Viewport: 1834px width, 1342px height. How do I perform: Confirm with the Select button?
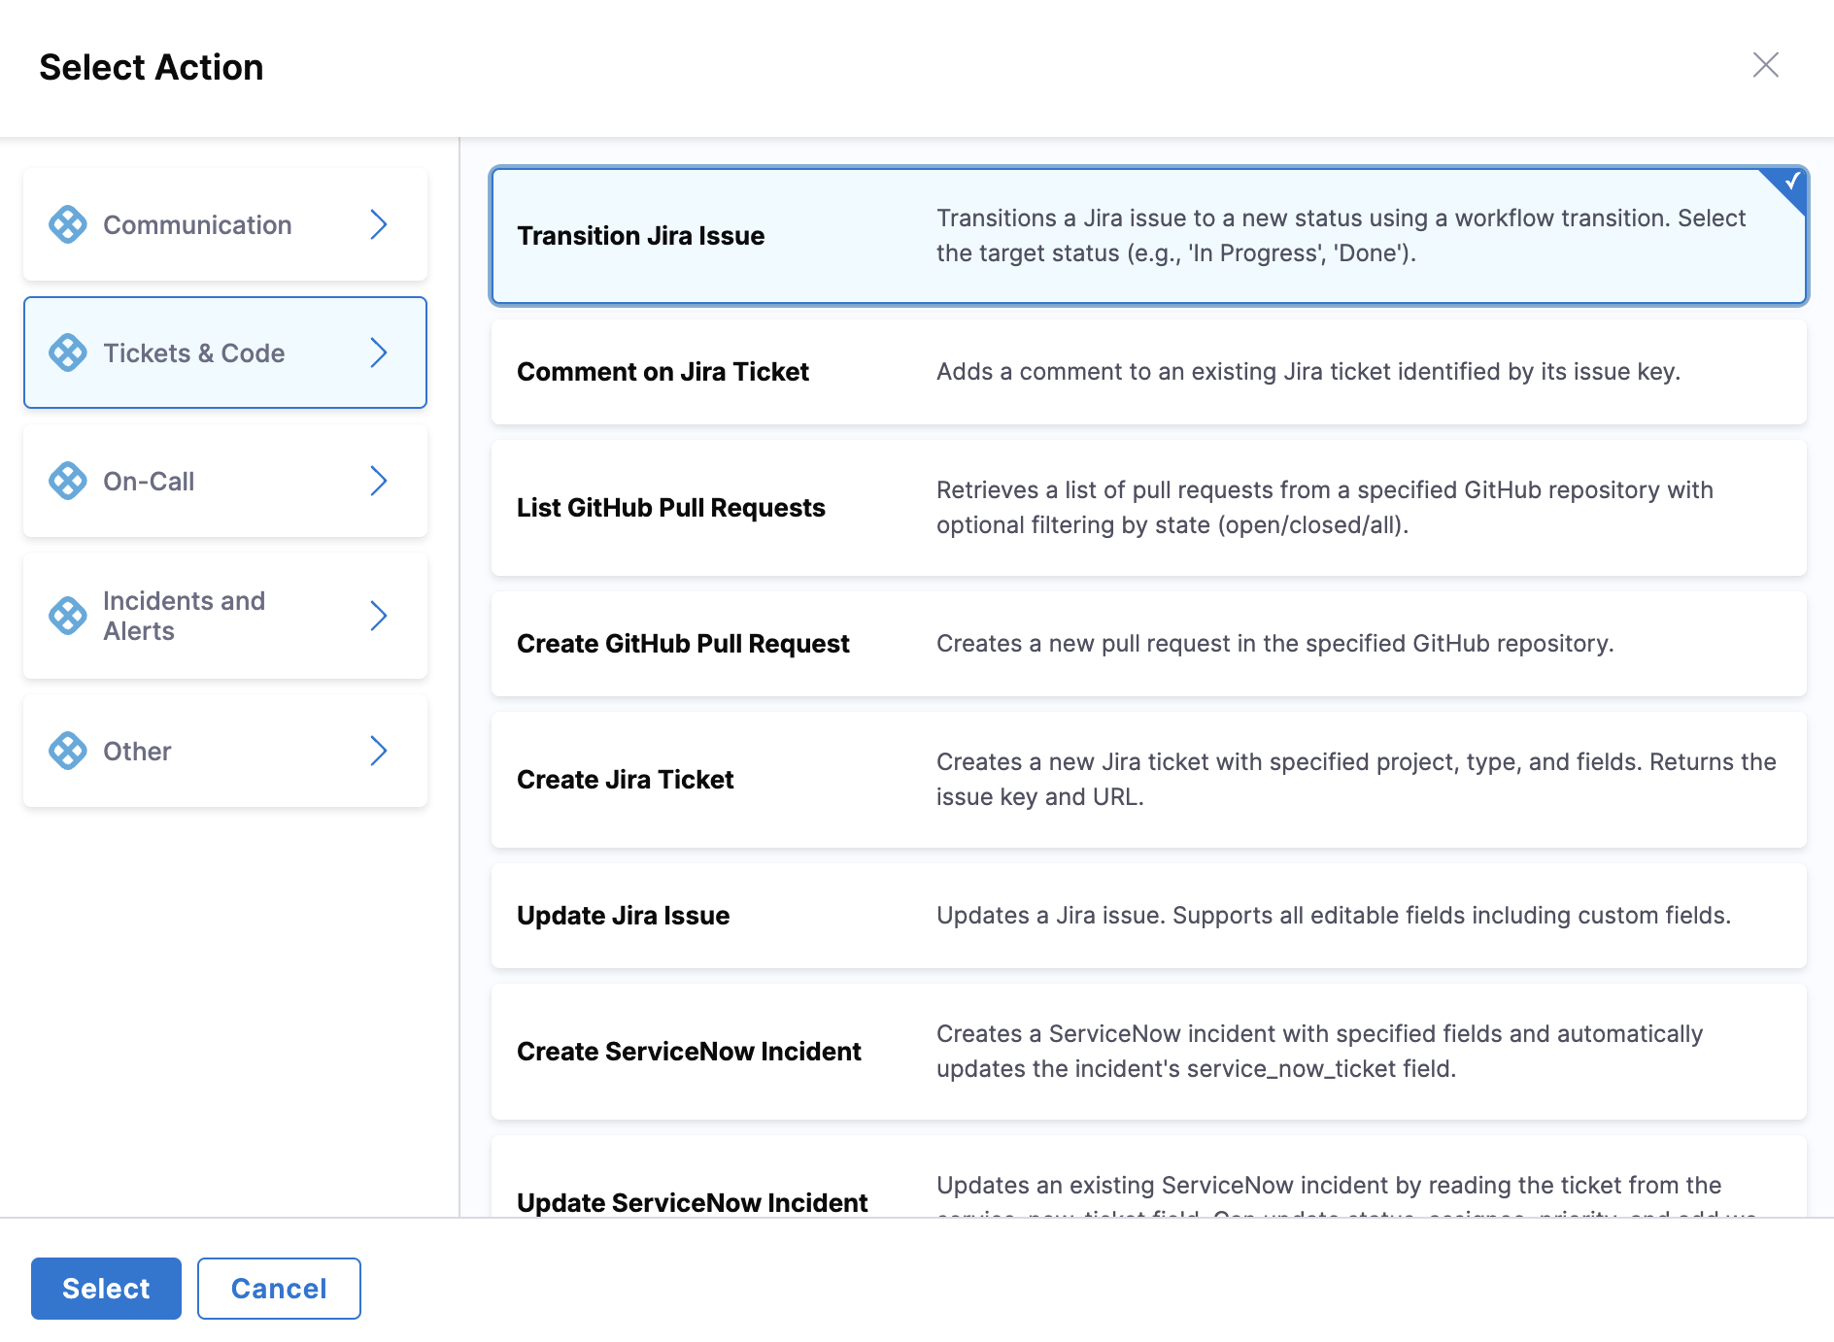pos(106,1289)
